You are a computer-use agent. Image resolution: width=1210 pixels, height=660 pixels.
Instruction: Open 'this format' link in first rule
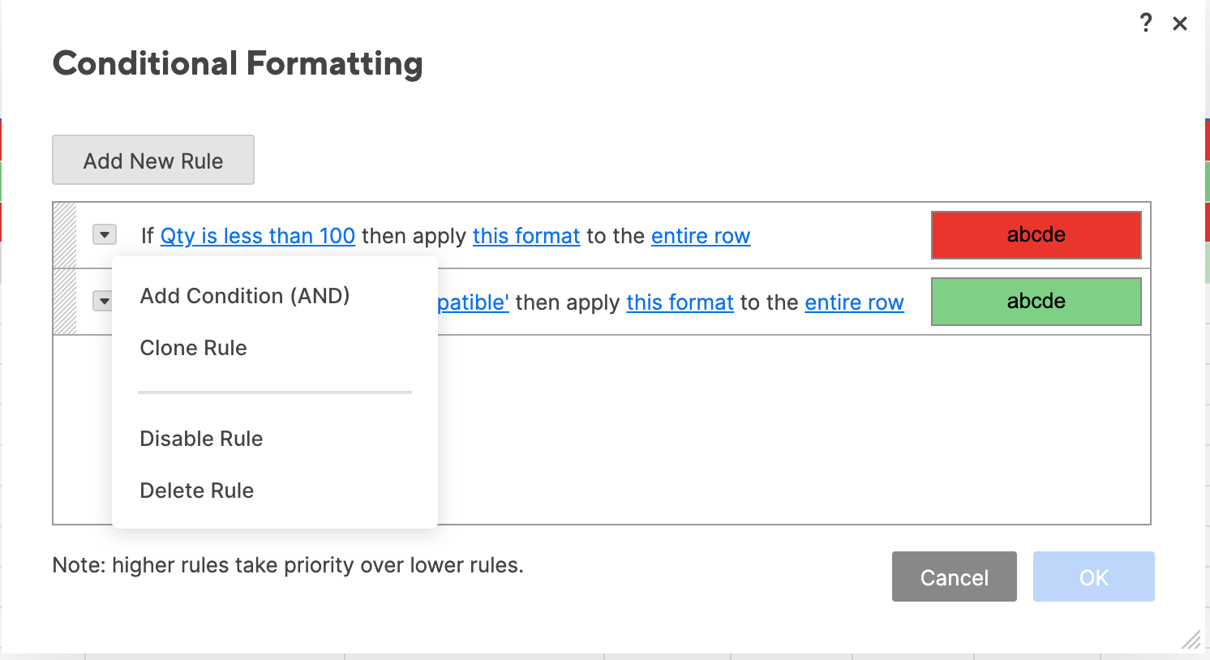coord(526,236)
